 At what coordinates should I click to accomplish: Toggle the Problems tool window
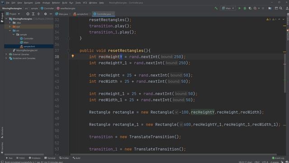click(x=35, y=158)
